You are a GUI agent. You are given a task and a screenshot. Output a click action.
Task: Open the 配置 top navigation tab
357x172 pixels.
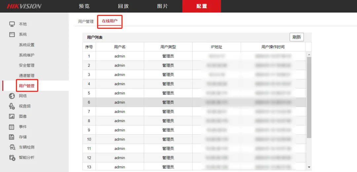[202, 6]
